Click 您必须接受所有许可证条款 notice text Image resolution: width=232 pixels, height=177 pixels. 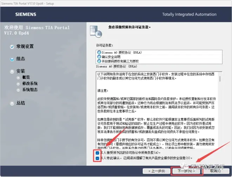point(129,27)
